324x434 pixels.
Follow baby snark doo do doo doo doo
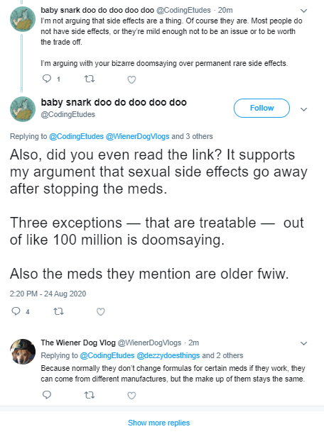coord(262,108)
